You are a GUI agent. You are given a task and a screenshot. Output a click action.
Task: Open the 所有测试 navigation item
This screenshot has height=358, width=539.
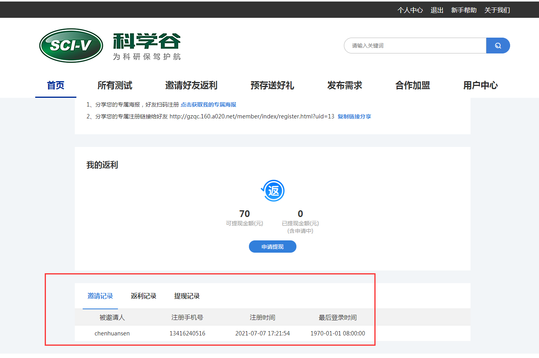tap(115, 85)
